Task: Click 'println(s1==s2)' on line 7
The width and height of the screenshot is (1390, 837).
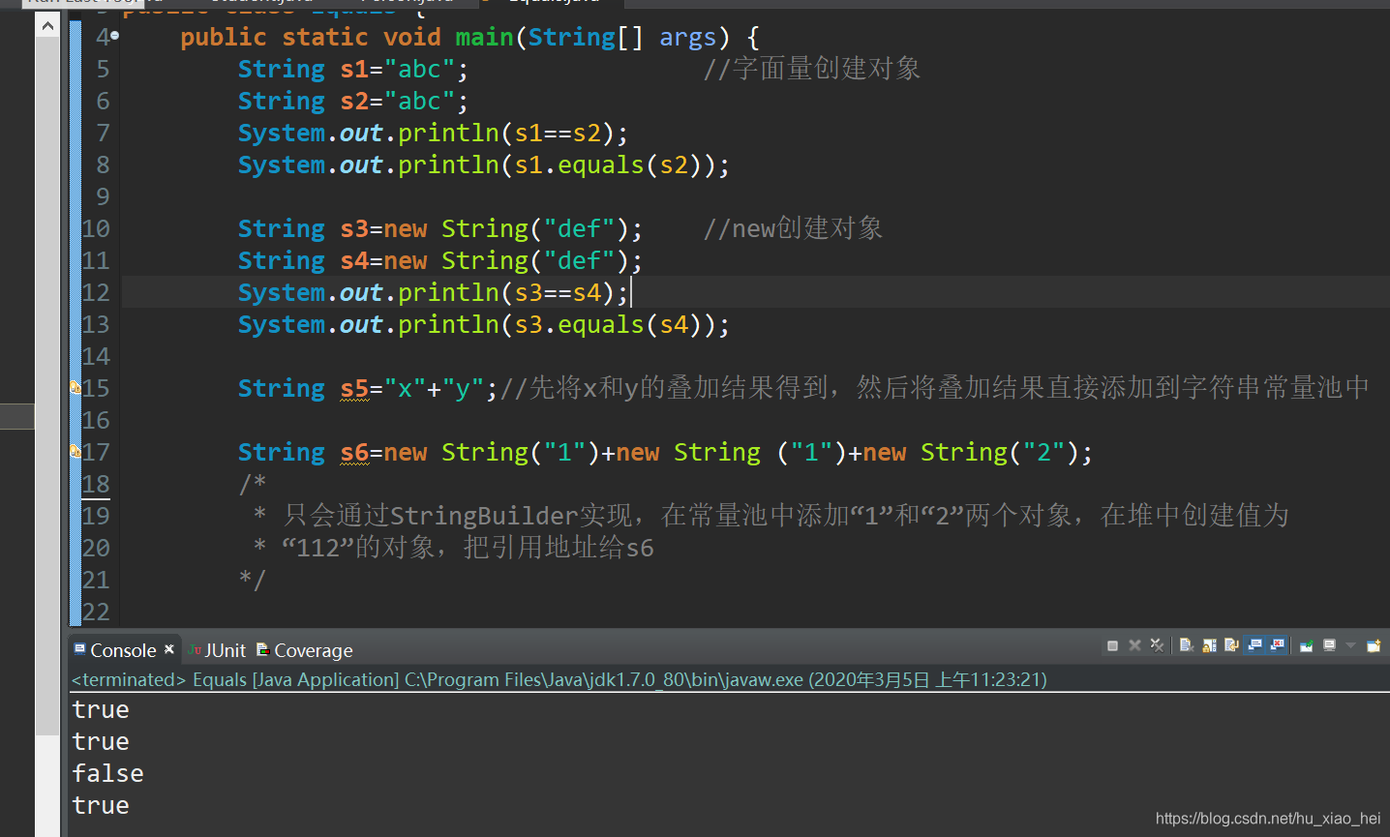Action: click(x=506, y=133)
